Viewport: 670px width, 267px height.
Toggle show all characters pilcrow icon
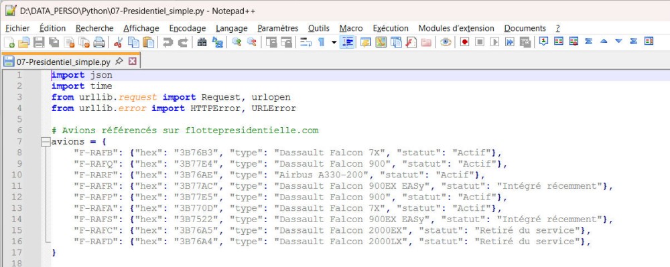click(x=321, y=41)
